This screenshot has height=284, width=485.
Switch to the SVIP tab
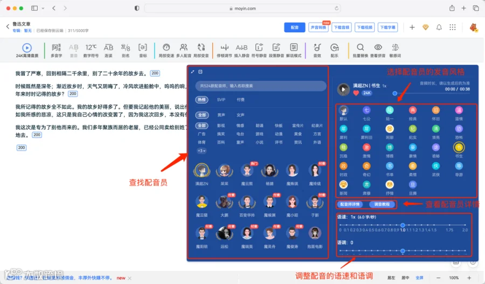point(221,100)
